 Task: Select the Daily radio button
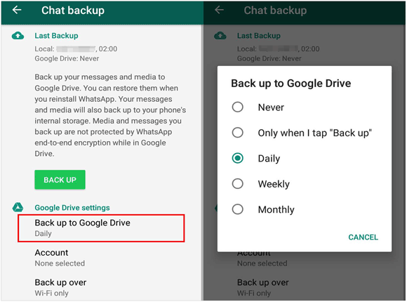(x=237, y=158)
